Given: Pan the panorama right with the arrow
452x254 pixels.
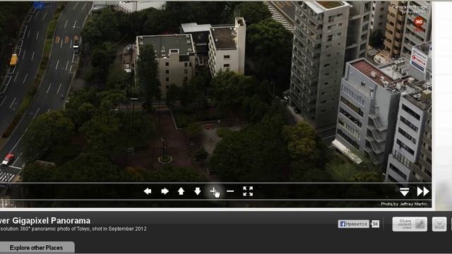Looking at the screenshot, I should tap(165, 191).
